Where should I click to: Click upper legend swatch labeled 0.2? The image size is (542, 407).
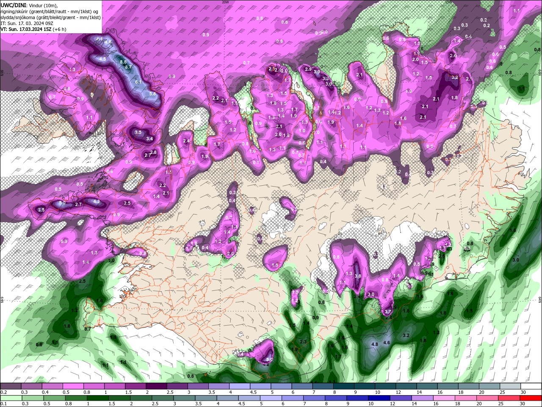click(11, 386)
